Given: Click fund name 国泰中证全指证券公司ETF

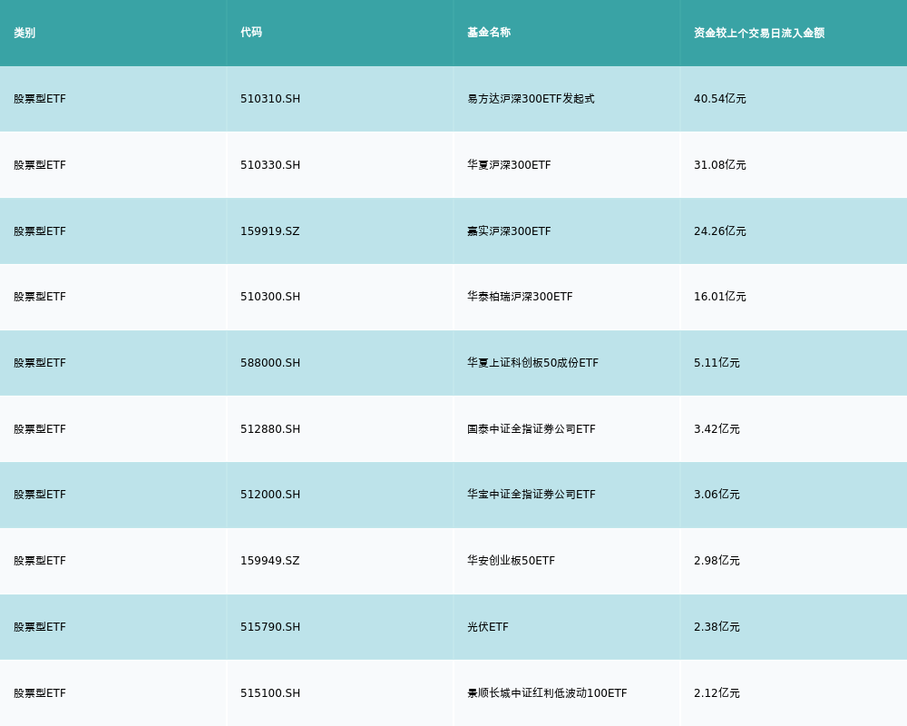Looking at the screenshot, I should coord(532,429).
